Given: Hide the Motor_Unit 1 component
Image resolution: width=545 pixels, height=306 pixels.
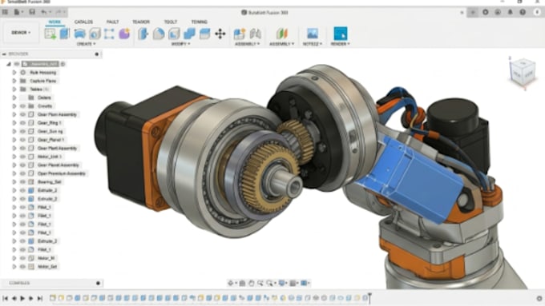Looking at the screenshot, I should pyautogui.click(x=23, y=157).
